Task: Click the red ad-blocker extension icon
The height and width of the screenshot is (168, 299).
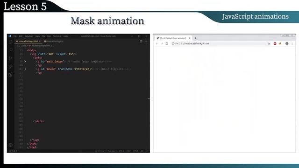Action: (275, 43)
